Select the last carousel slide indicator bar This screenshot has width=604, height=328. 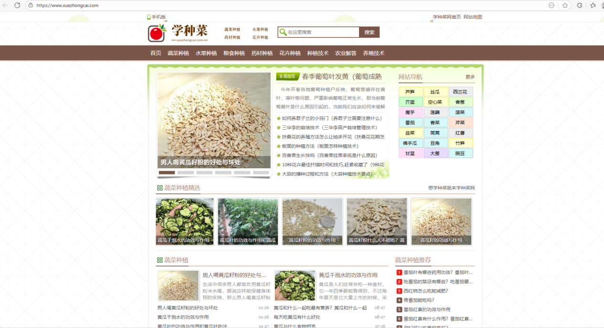point(261,173)
